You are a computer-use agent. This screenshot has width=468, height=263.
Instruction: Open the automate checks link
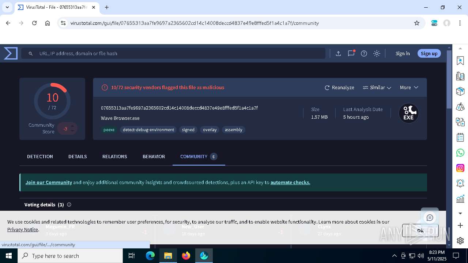(290, 182)
